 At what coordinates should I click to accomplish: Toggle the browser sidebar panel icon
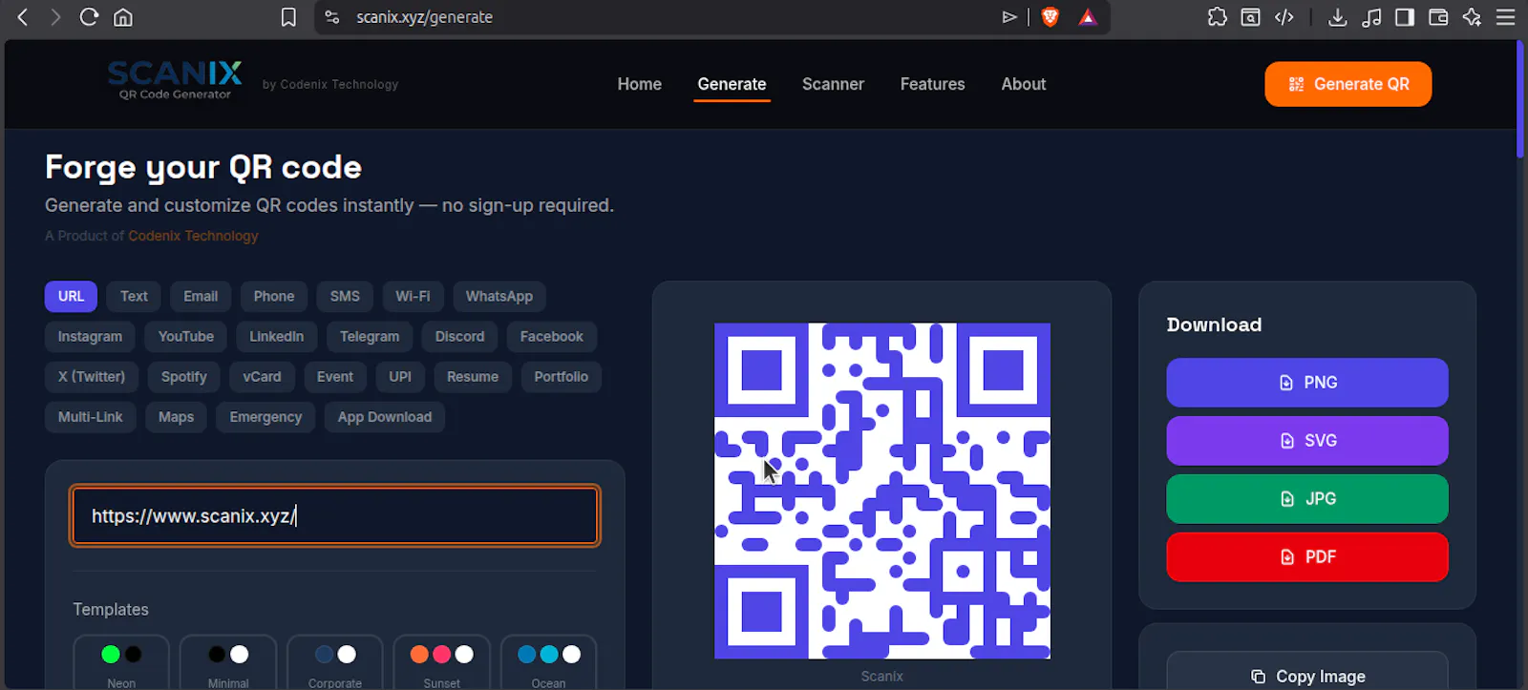click(1405, 17)
